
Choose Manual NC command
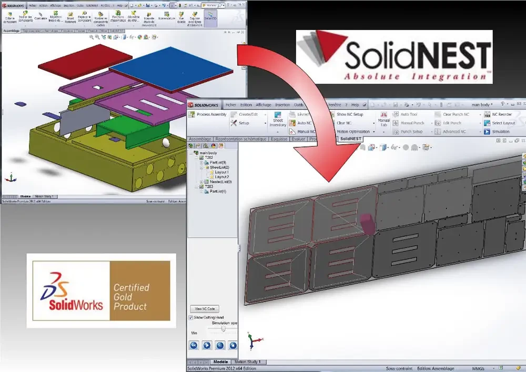click(302, 132)
